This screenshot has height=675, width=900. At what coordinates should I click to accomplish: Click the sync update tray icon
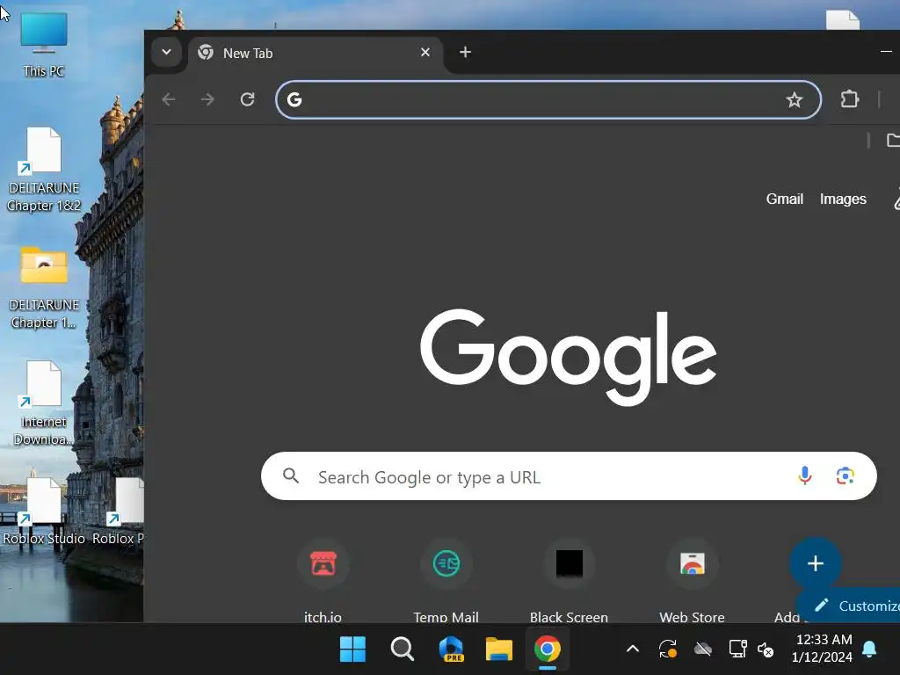click(x=668, y=650)
